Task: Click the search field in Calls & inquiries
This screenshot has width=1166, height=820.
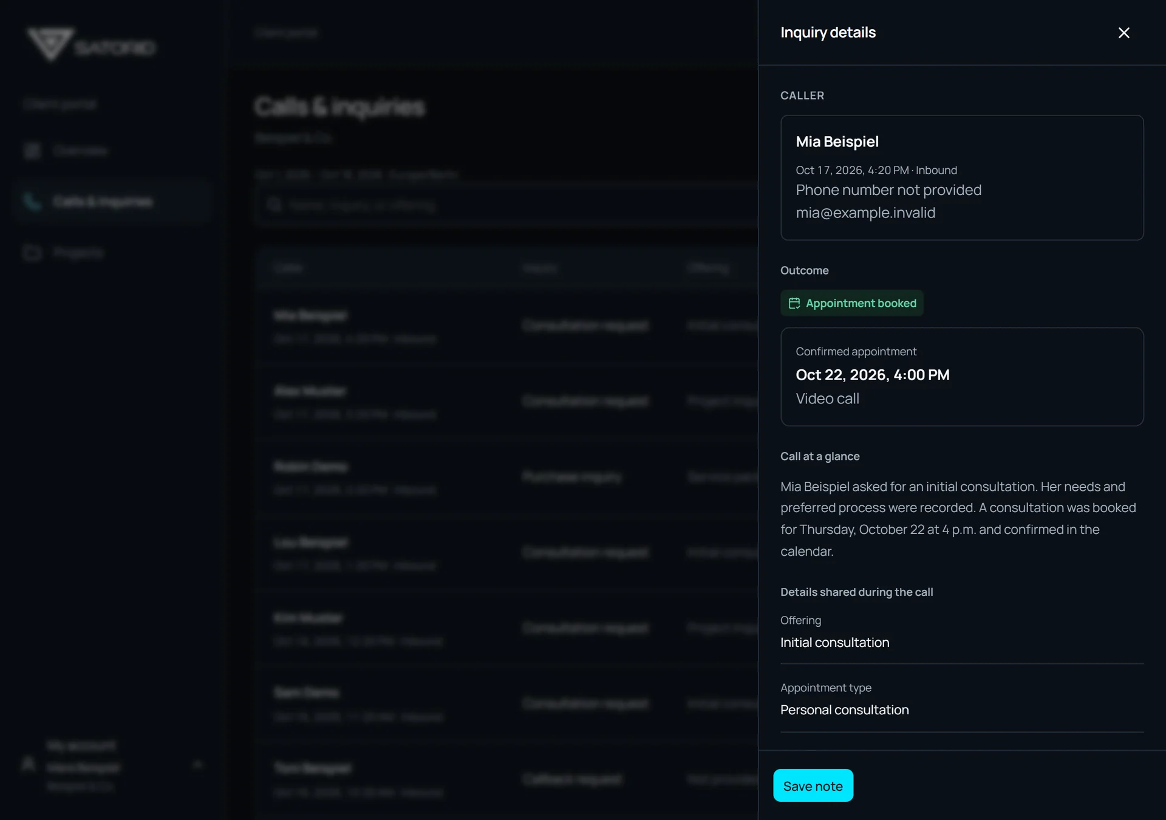Action: (507, 205)
